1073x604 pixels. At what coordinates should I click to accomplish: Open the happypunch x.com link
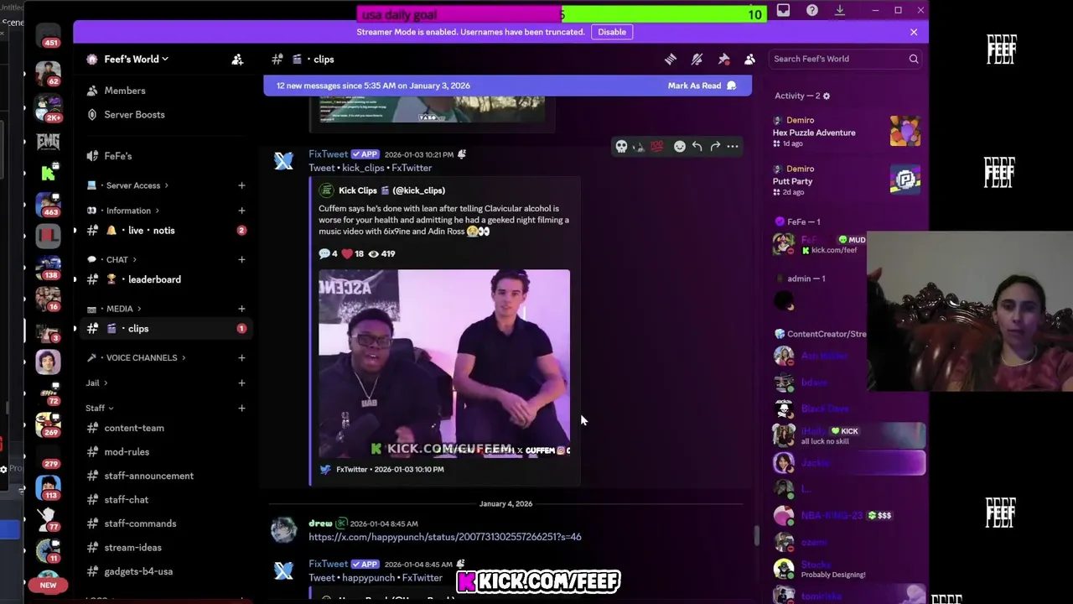444,537
